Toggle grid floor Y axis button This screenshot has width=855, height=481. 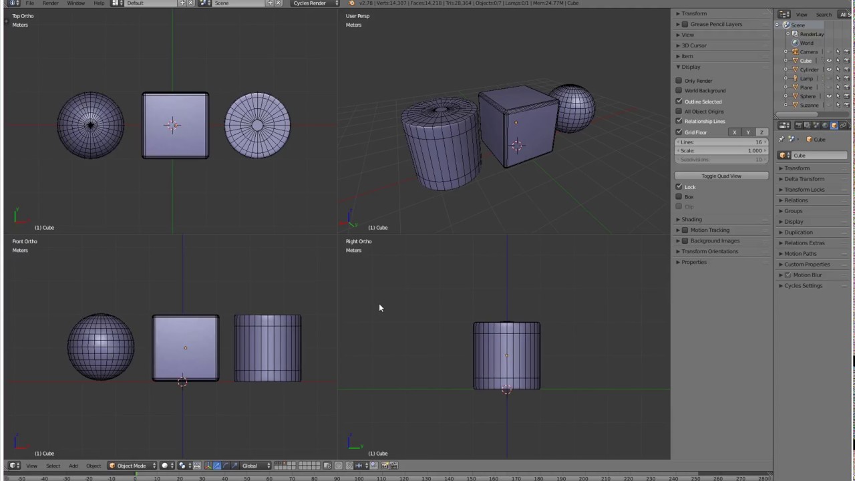(x=748, y=132)
